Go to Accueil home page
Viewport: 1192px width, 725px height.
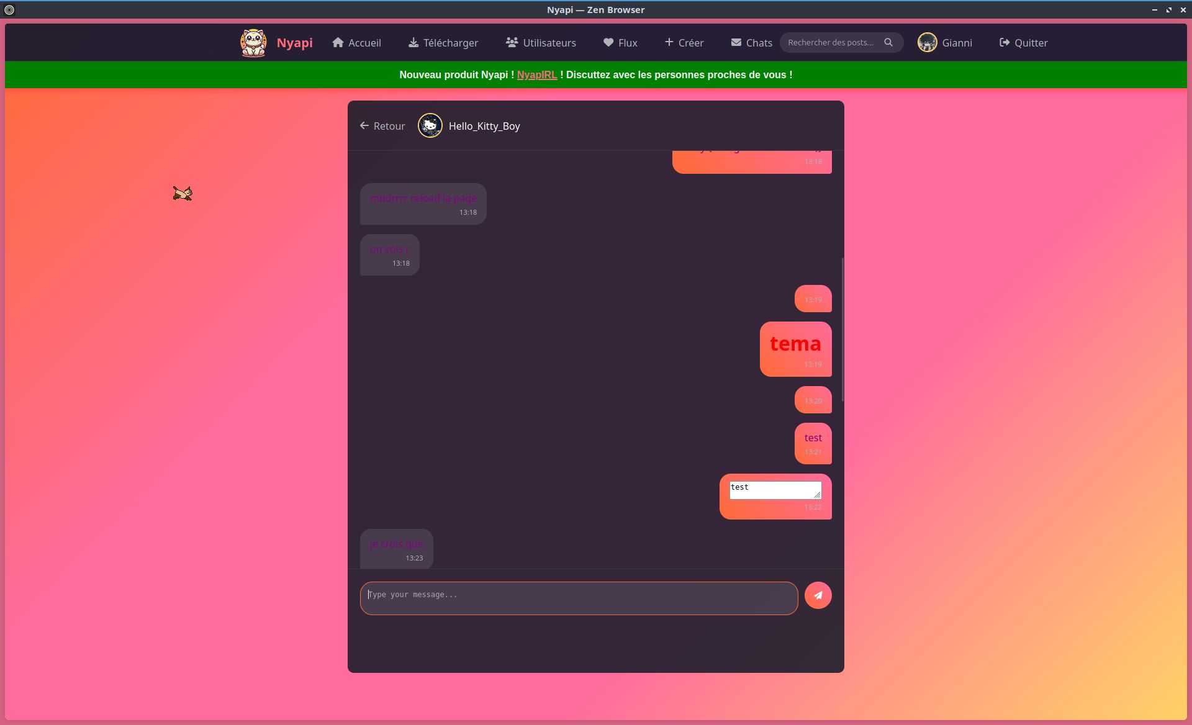pyautogui.click(x=356, y=43)
